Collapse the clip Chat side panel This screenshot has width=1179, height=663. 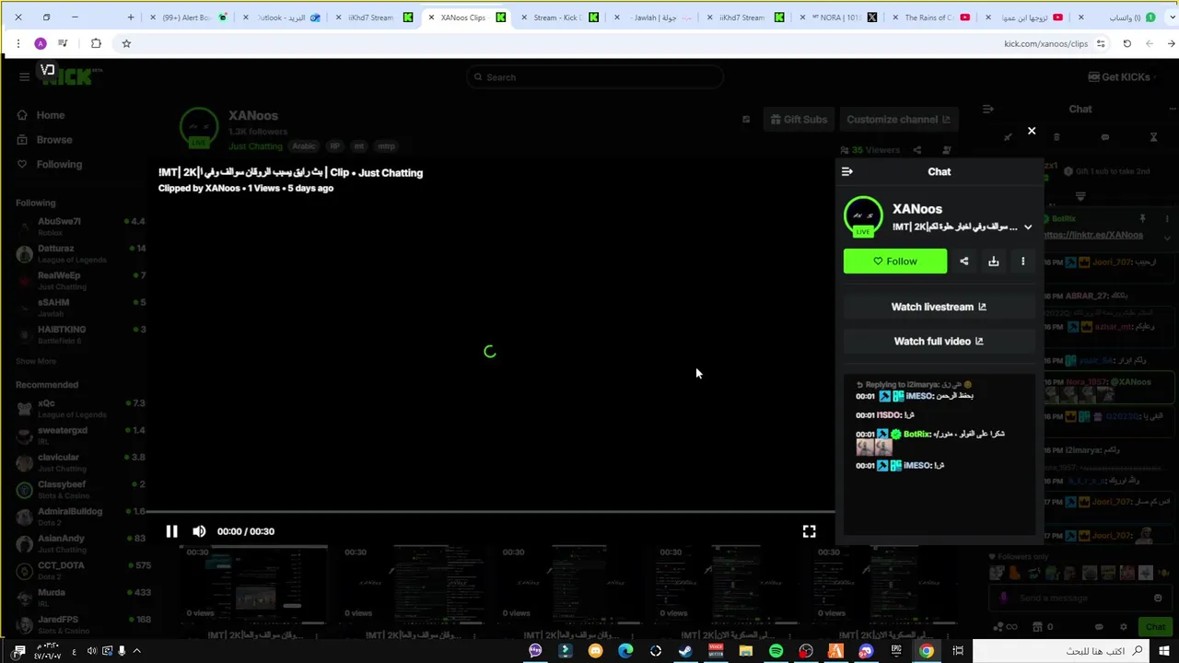847,171
